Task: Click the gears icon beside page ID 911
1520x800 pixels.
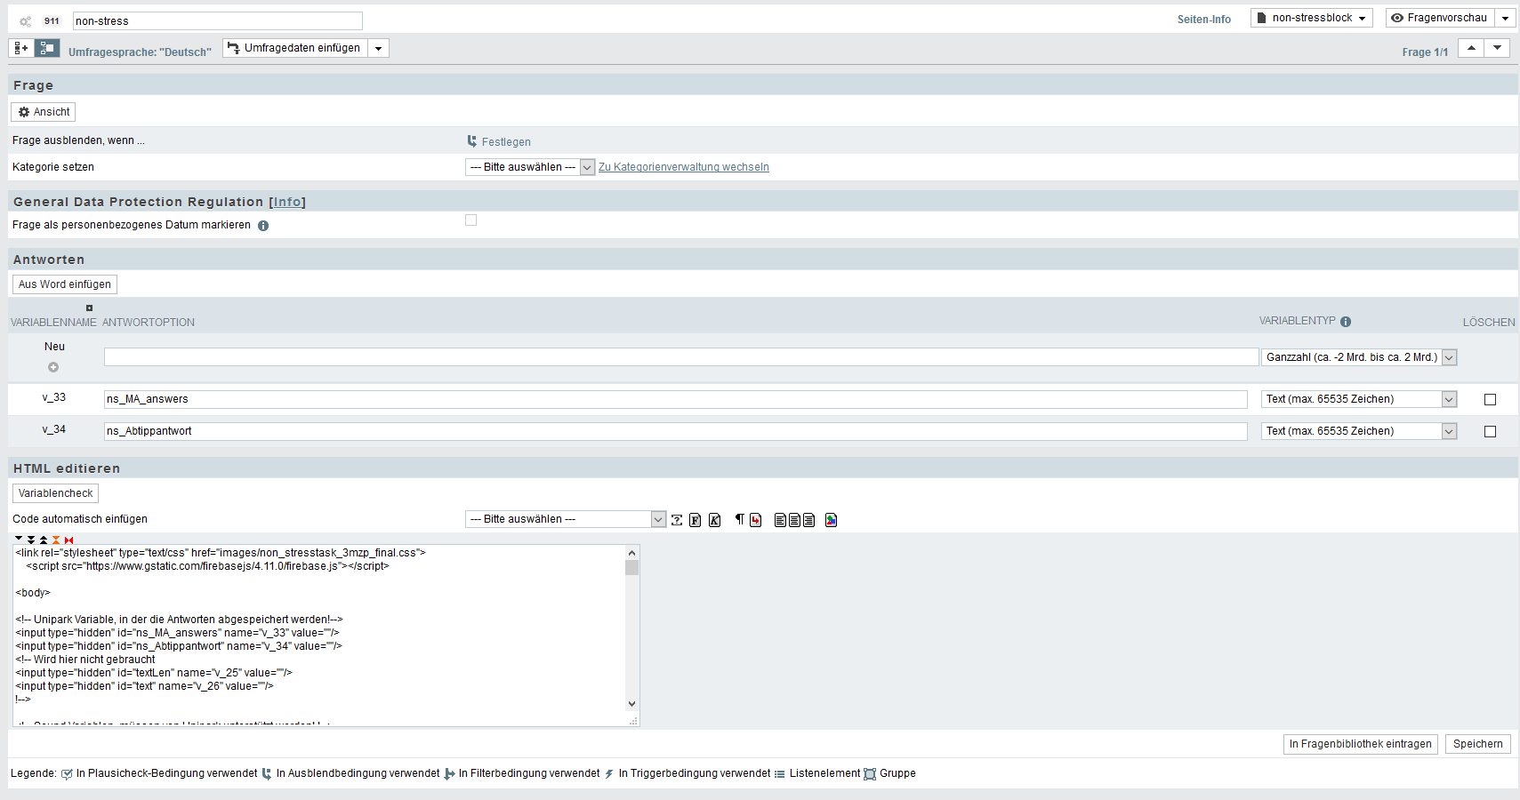Action: click(x=25, y=21)
